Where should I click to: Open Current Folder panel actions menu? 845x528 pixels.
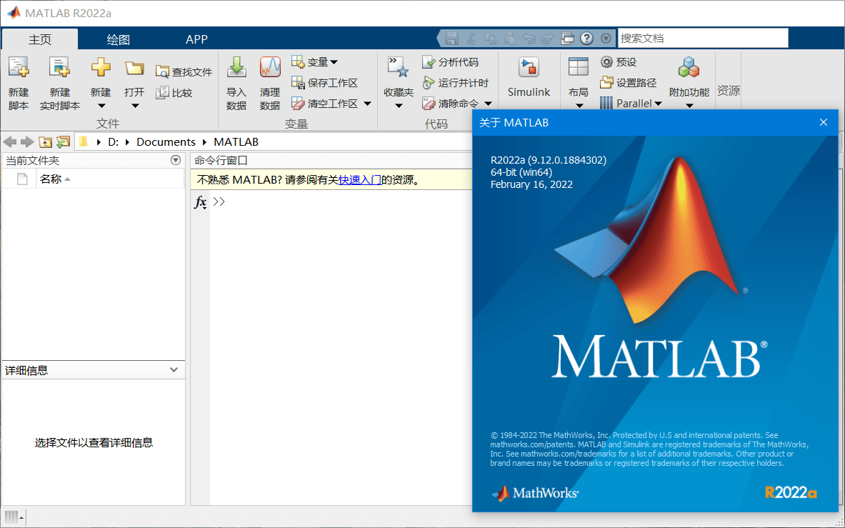(x=176, y=161)
